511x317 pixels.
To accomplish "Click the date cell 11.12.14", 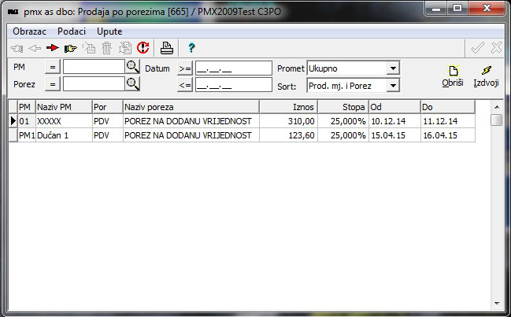I will point(448,121).
